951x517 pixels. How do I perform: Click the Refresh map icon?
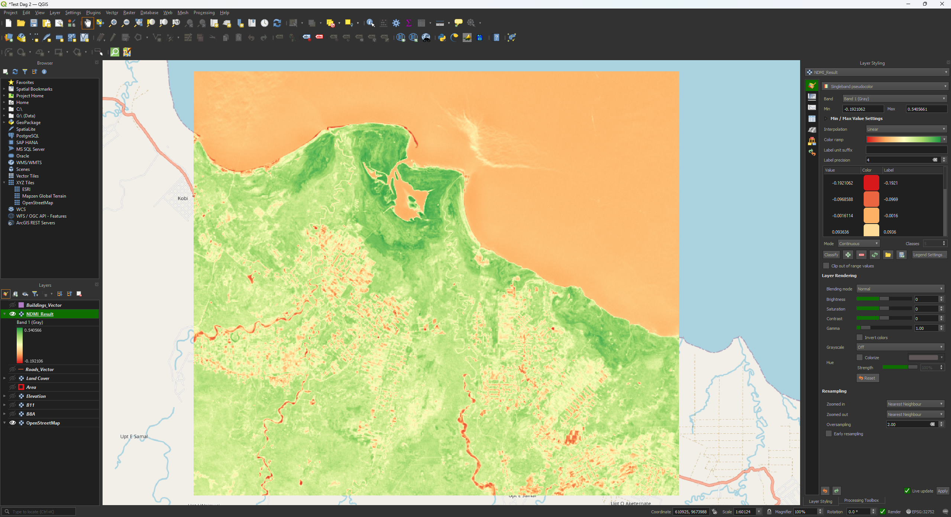tap(277, 23)
